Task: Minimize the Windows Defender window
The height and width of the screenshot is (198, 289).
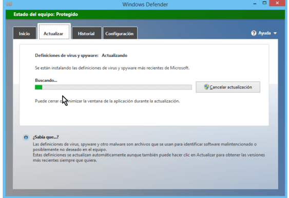Action: tap(255, 4)
